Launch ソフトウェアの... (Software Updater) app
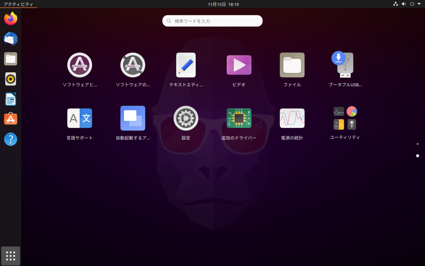 coord(133,70)
